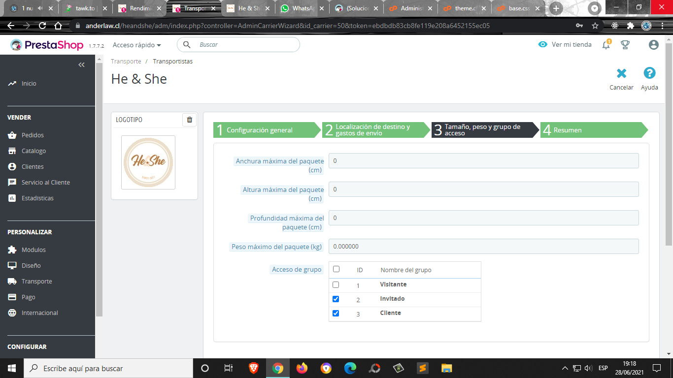Click the Anchura máxima del paquete field

(x=483, y=161)
